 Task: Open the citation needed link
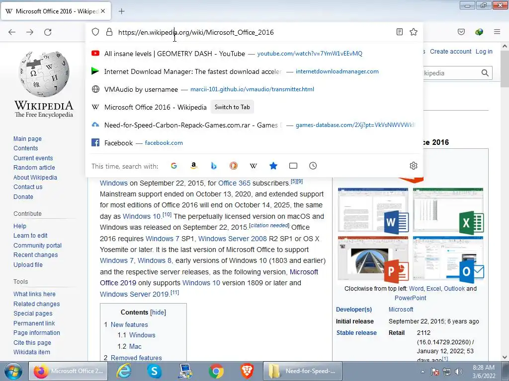point(269,225)
